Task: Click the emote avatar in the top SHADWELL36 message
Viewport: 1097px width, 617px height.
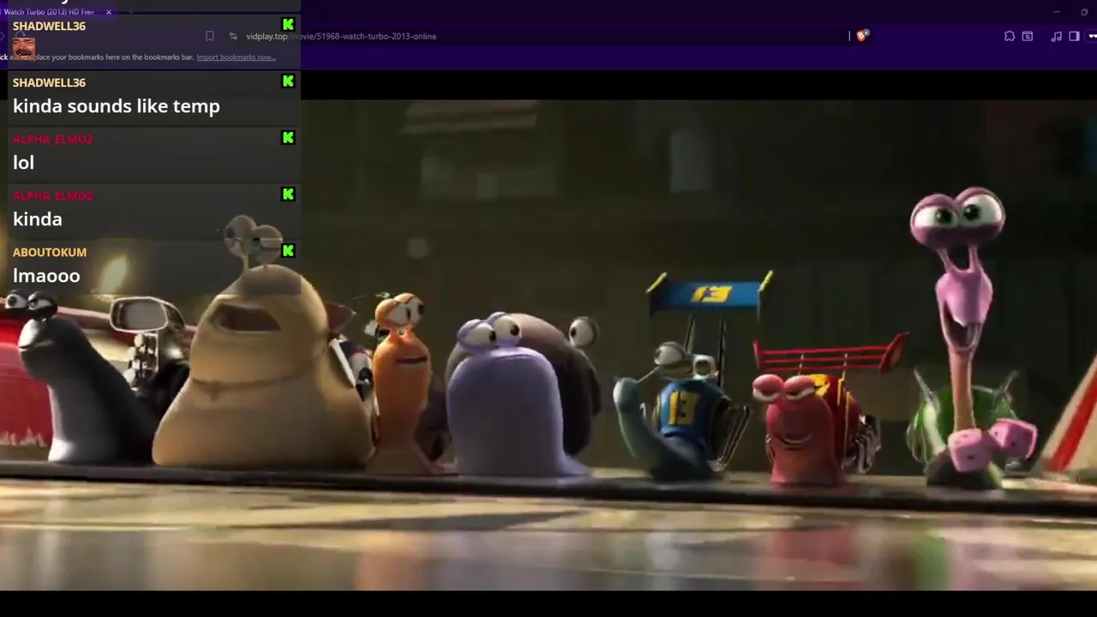Action: click(x=24, y=48)
